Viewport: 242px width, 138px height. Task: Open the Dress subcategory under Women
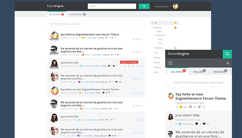tap(160, 39)
